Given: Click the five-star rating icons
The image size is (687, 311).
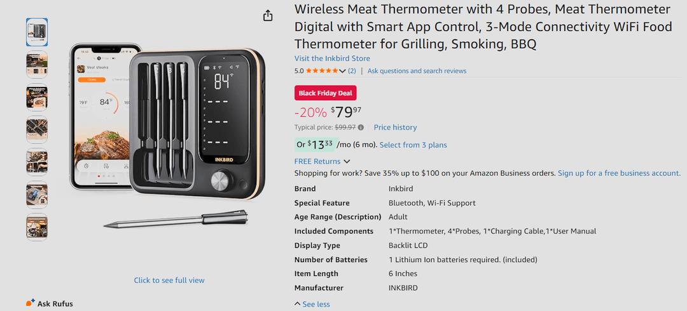Looking at the screenshot, I should tap(322, 71).
